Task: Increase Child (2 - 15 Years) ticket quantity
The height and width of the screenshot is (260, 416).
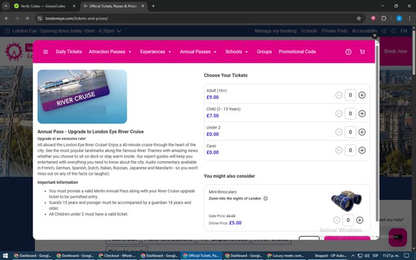Action: pyautogui.click(x=362, y=114)
